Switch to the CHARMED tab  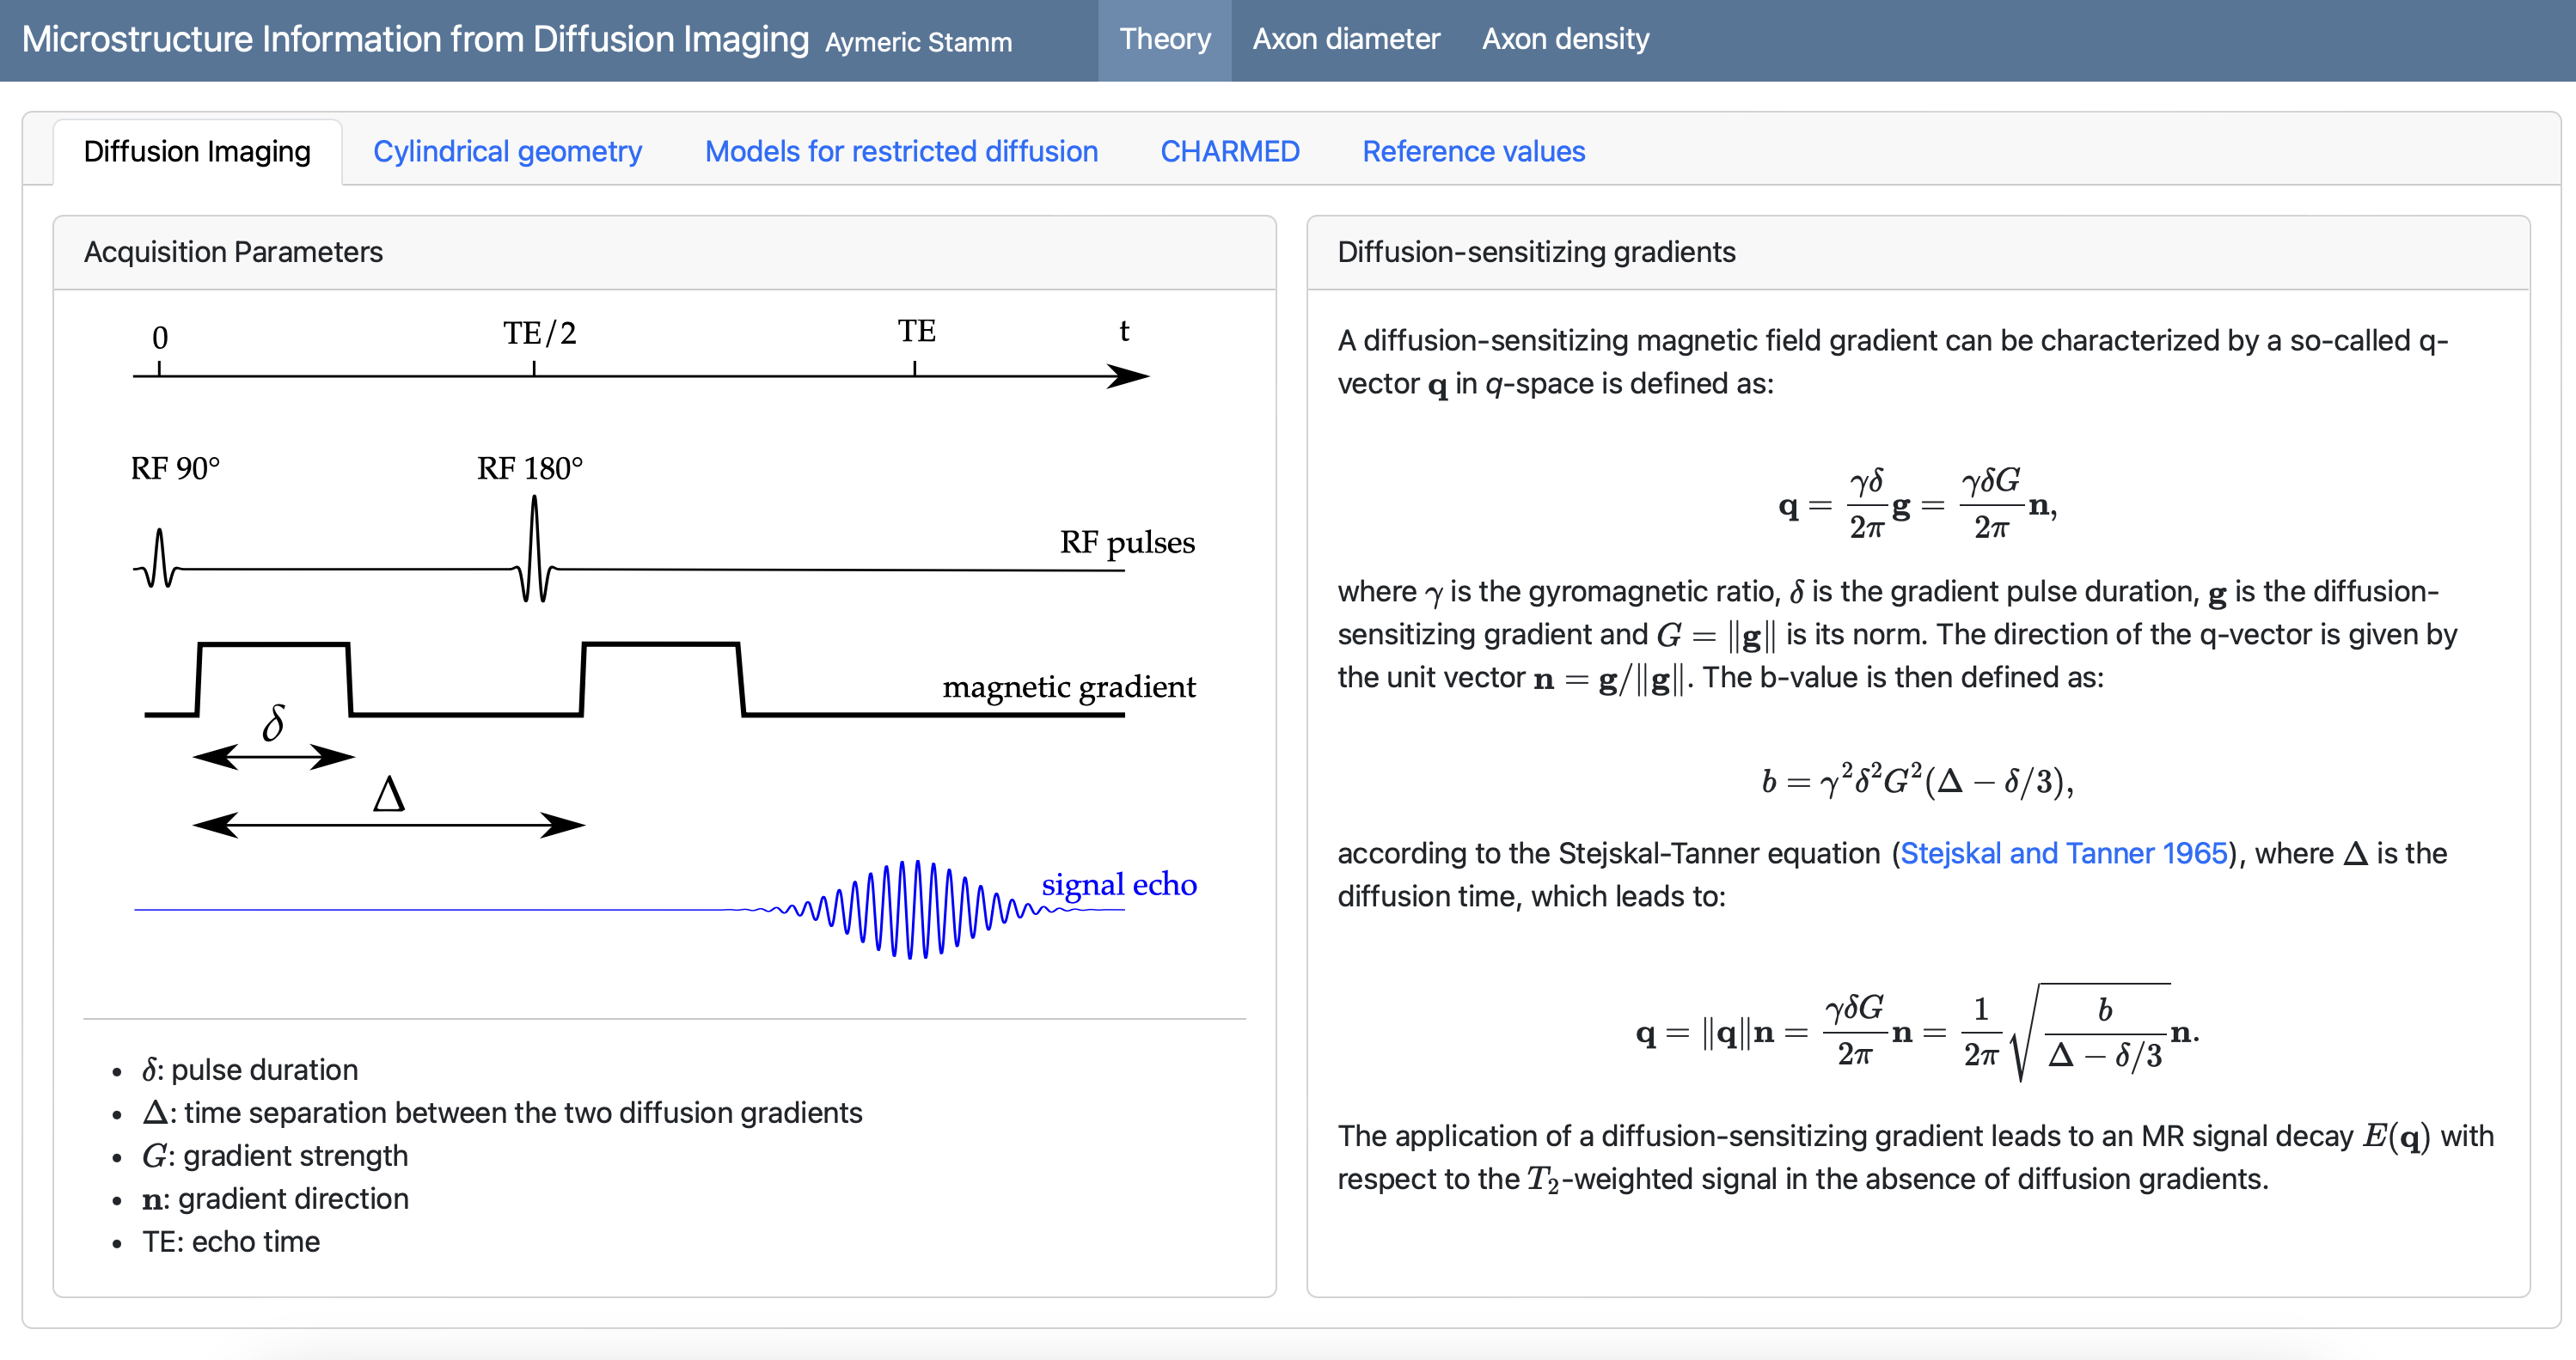point(1229,152)
